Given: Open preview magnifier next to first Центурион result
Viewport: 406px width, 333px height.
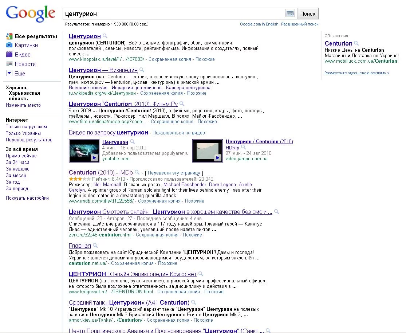Looking at the screenshot, I should pos(105,36).
